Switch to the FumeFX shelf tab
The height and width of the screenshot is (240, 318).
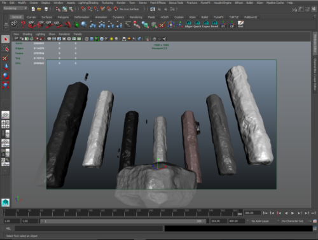pyautogui.click(x=218, y=17)
